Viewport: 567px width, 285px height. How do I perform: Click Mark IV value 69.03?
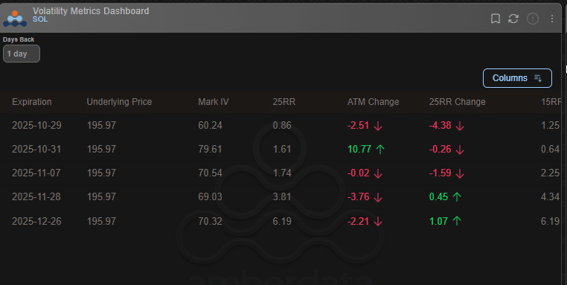click(210, 196)
